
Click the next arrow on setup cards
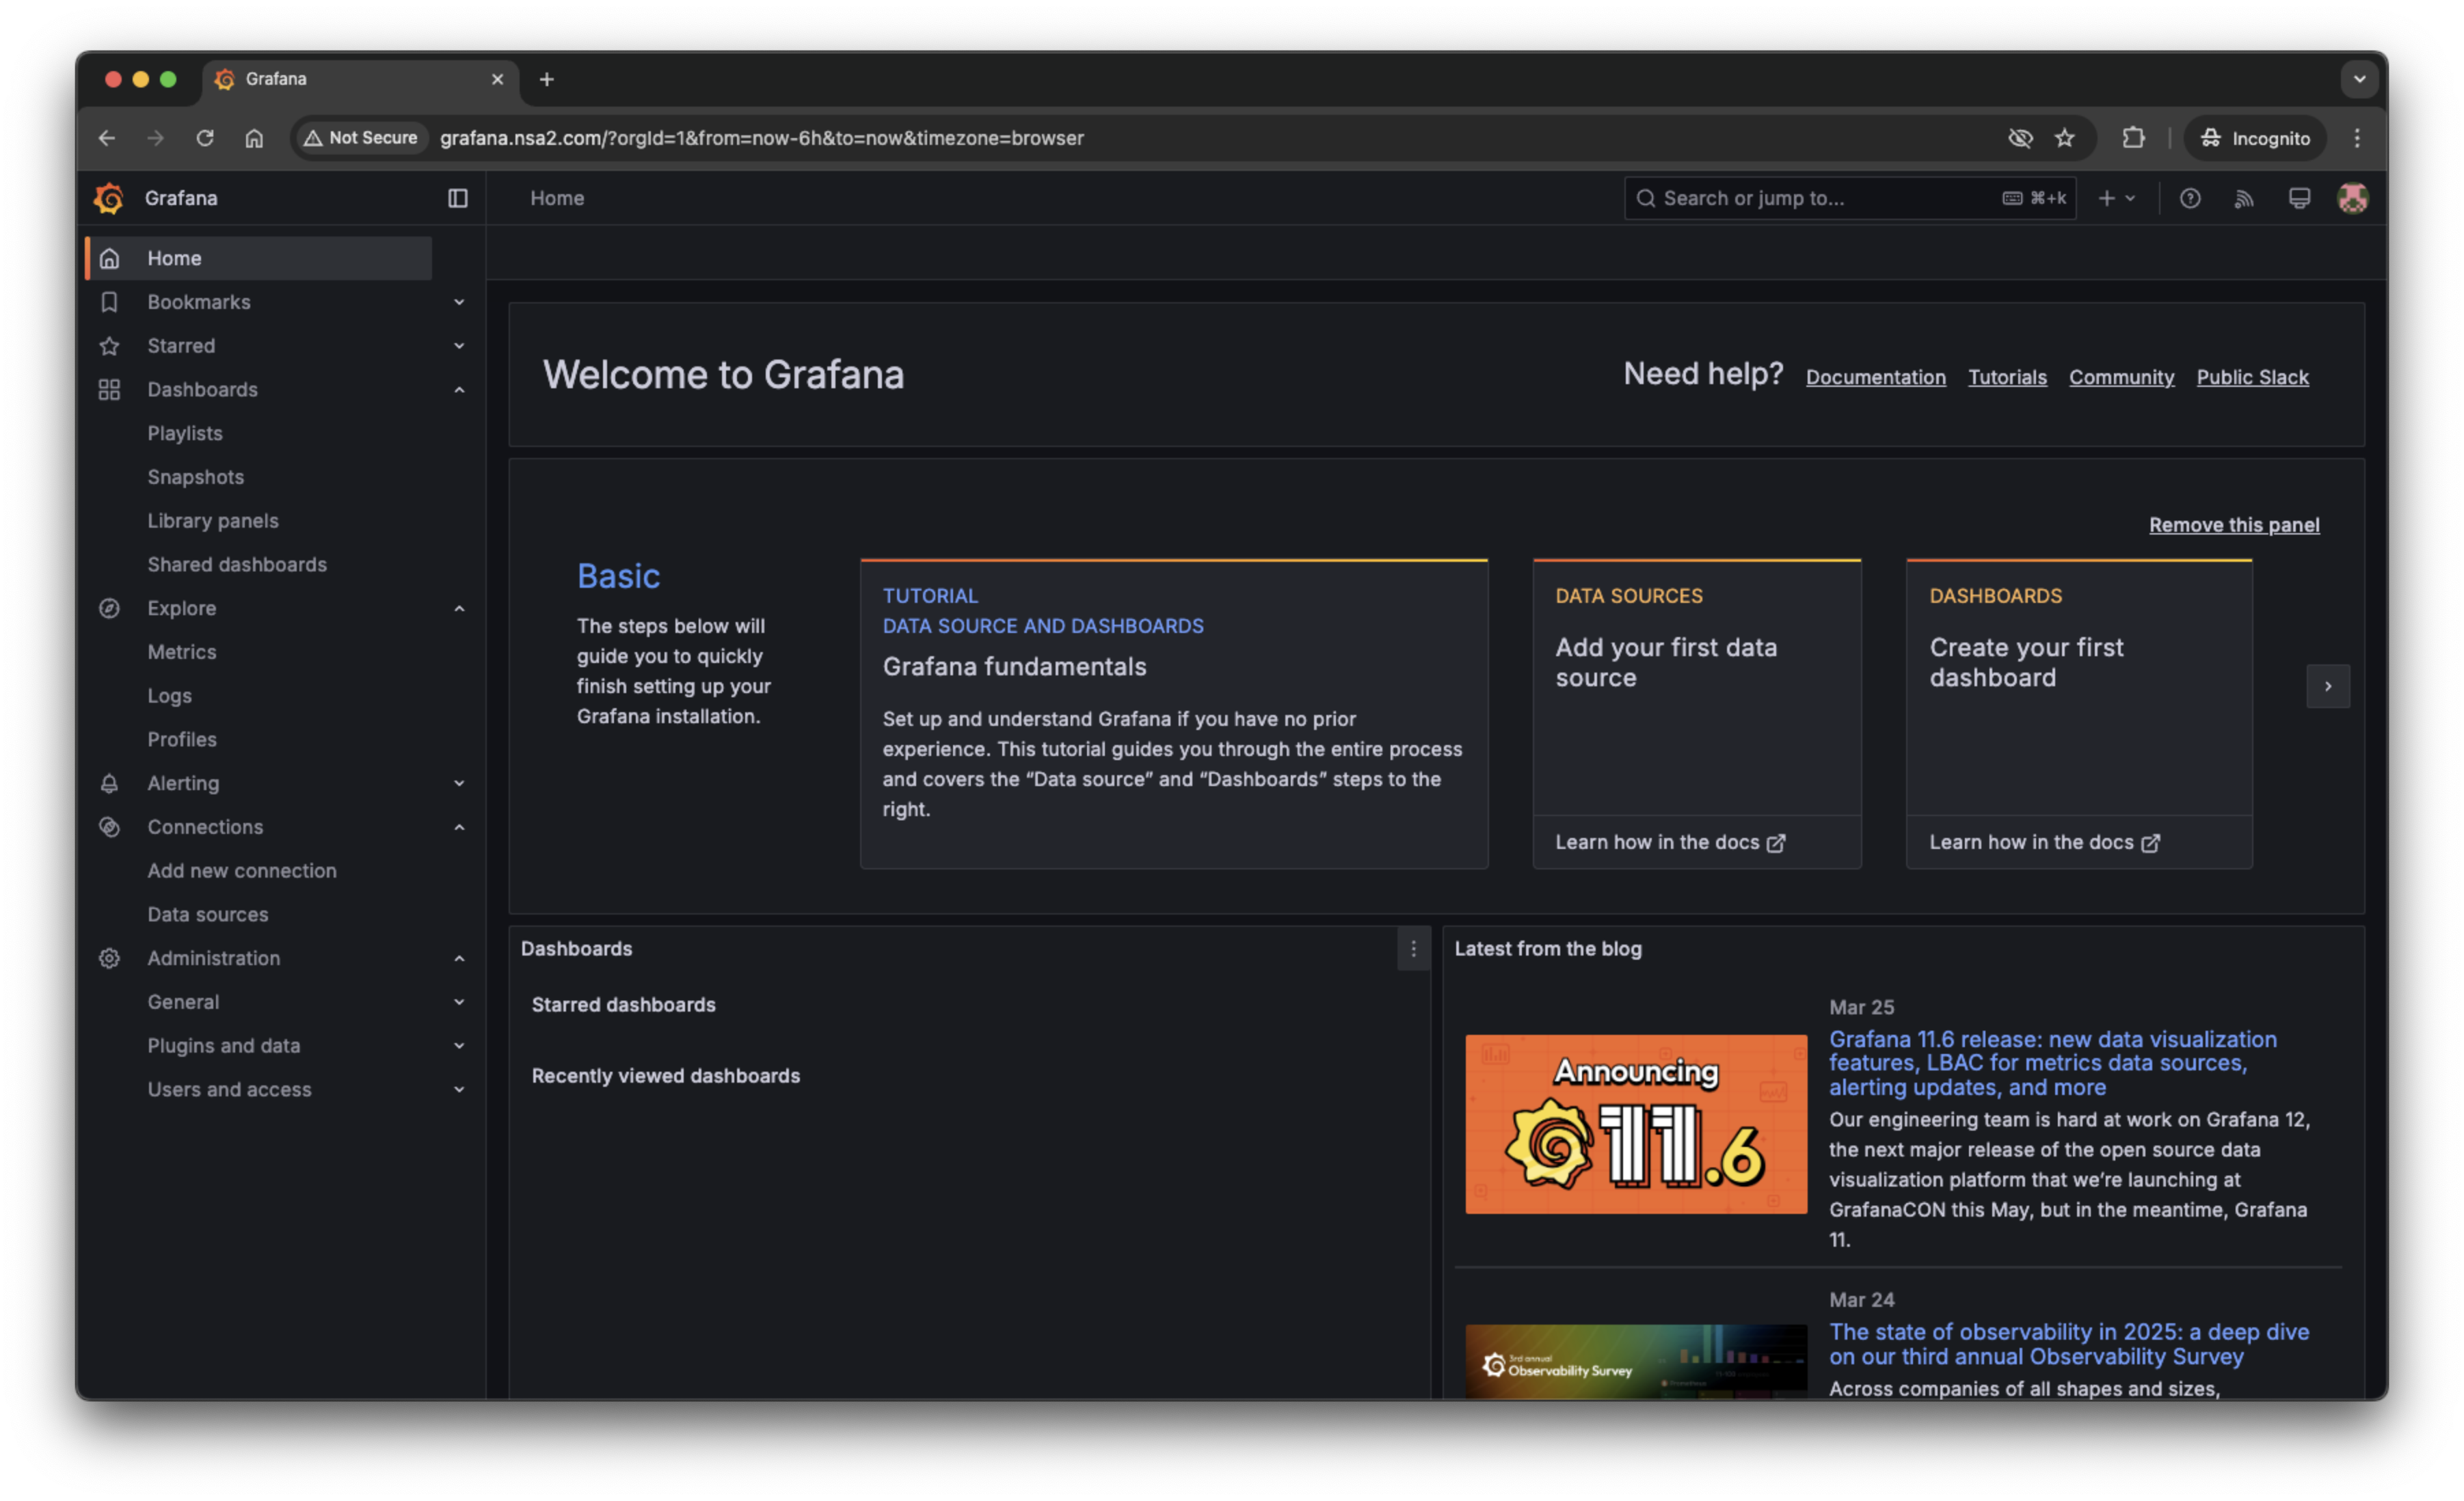2328,686
